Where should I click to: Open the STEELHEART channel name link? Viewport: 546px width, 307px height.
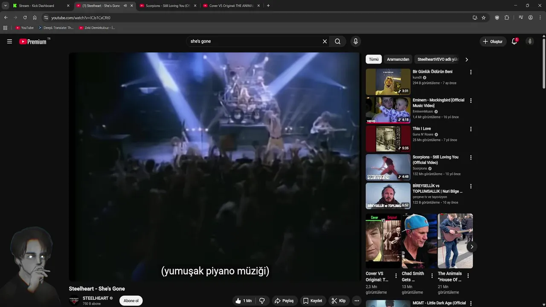(96, 298)
